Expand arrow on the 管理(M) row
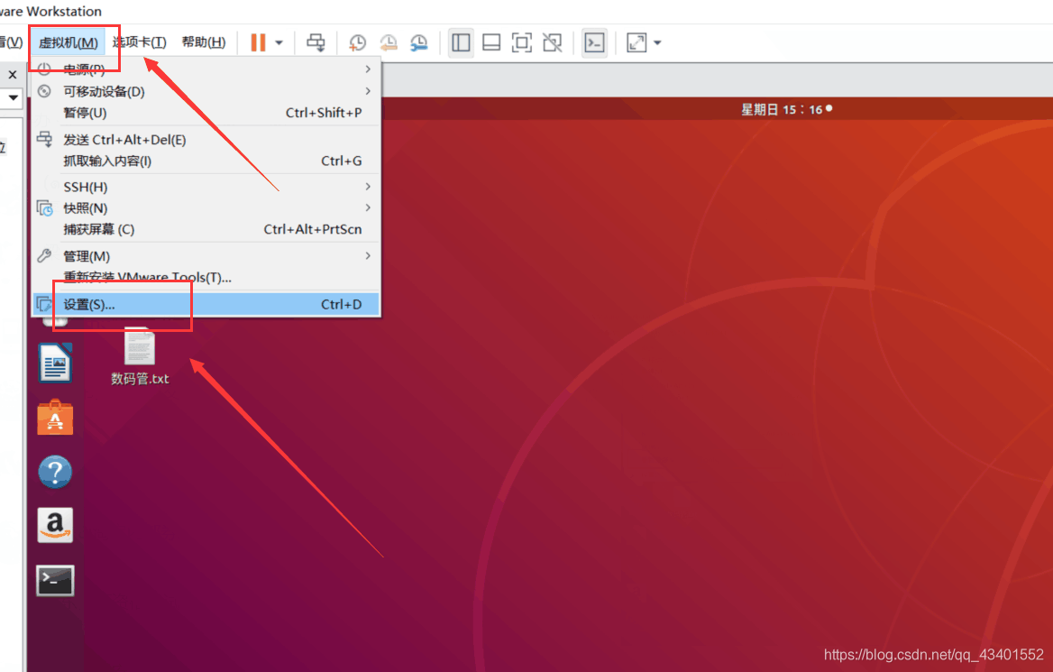 point(368,255)
